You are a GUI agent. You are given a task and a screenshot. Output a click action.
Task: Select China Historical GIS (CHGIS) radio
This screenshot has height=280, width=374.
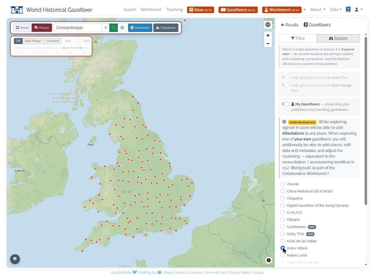tap(283, 191)
